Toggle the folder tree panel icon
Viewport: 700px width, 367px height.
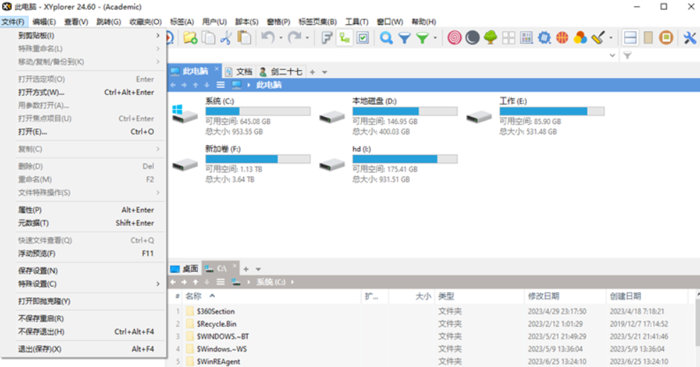click(345, 38)
